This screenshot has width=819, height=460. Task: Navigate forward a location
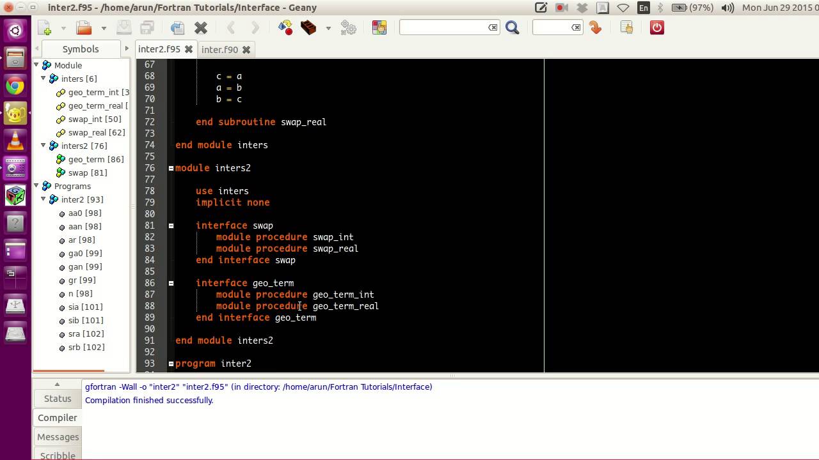[x=255, y=27]
